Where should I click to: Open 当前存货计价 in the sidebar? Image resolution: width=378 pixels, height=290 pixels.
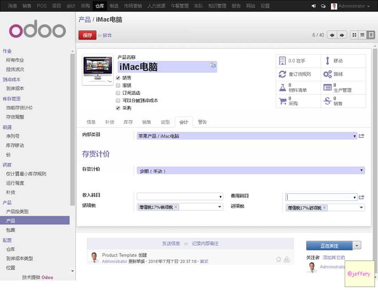(x=19, y=108)
